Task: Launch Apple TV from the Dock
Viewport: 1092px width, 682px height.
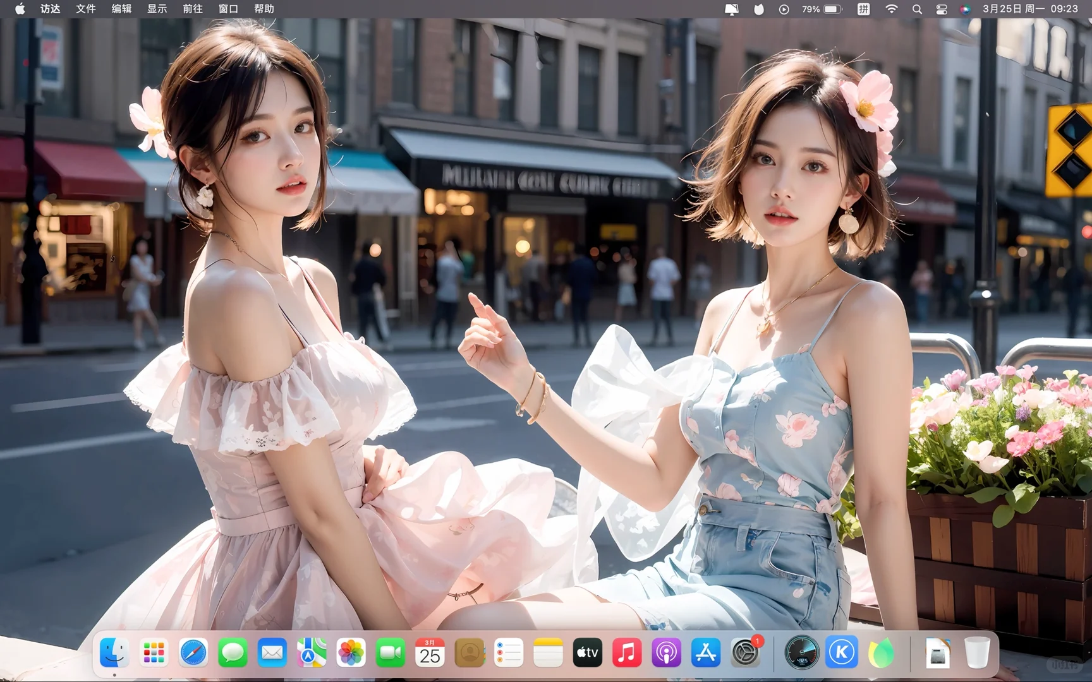Action: click(x=588, y=652)
